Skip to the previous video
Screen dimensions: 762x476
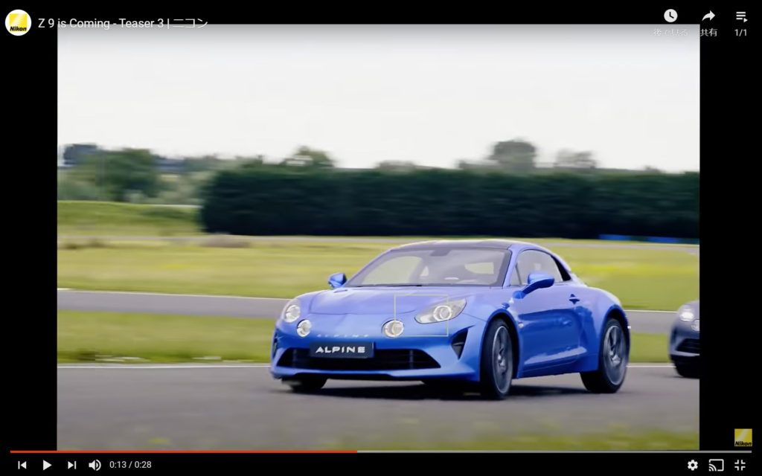(x=22, y=465)
